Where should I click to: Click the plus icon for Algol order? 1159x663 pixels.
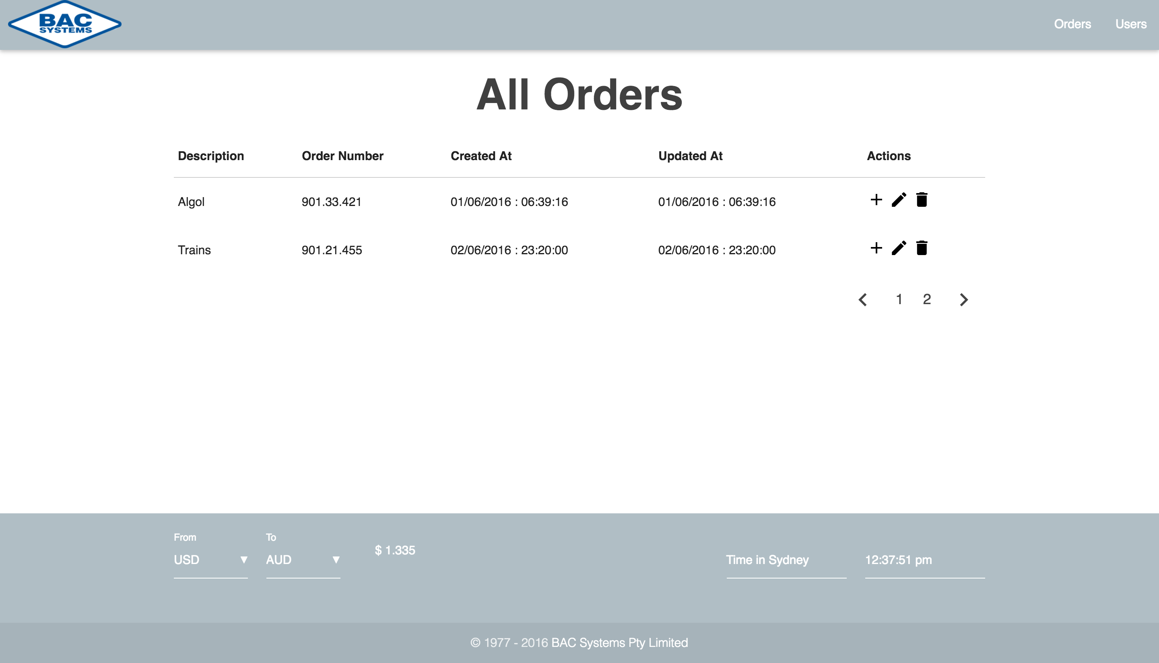[876, 200]
